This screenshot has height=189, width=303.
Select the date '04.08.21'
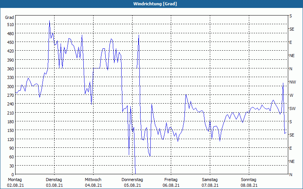pos(93,185)
